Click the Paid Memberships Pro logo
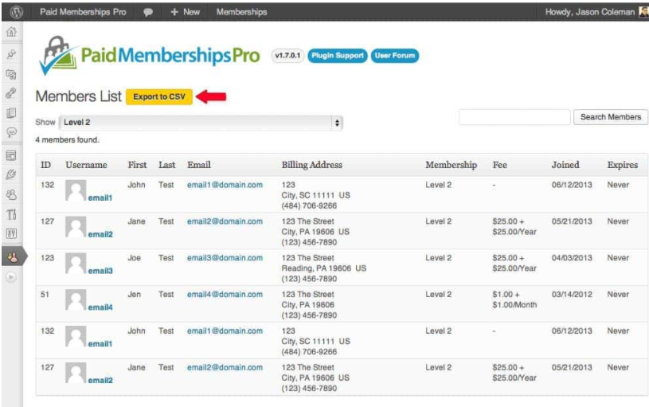The image size is (649, 407). (x=150, y=56)
